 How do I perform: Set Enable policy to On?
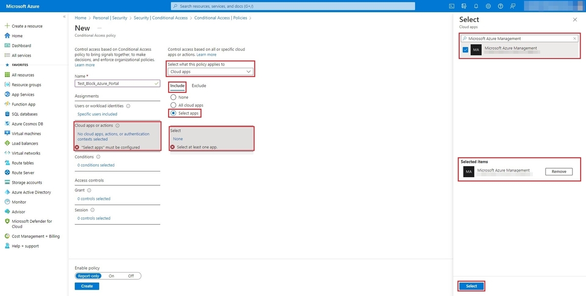[x=111, y=275]
